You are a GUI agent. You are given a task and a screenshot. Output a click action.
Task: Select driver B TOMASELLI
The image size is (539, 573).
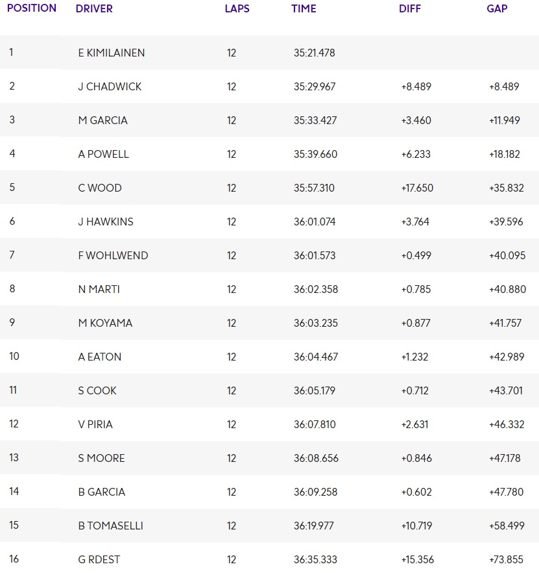click(110, 526)
